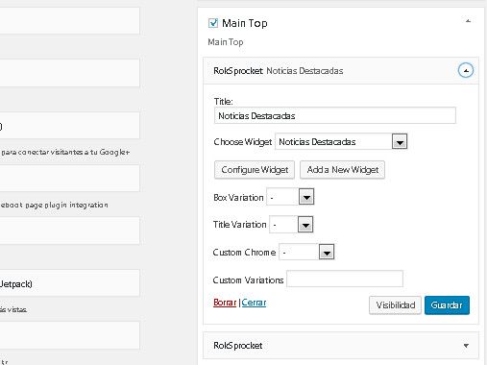Expand the second RokSprocket widget
Image resolution: width=487 pixels, height=365 pixels.
[x=466, y=346]
